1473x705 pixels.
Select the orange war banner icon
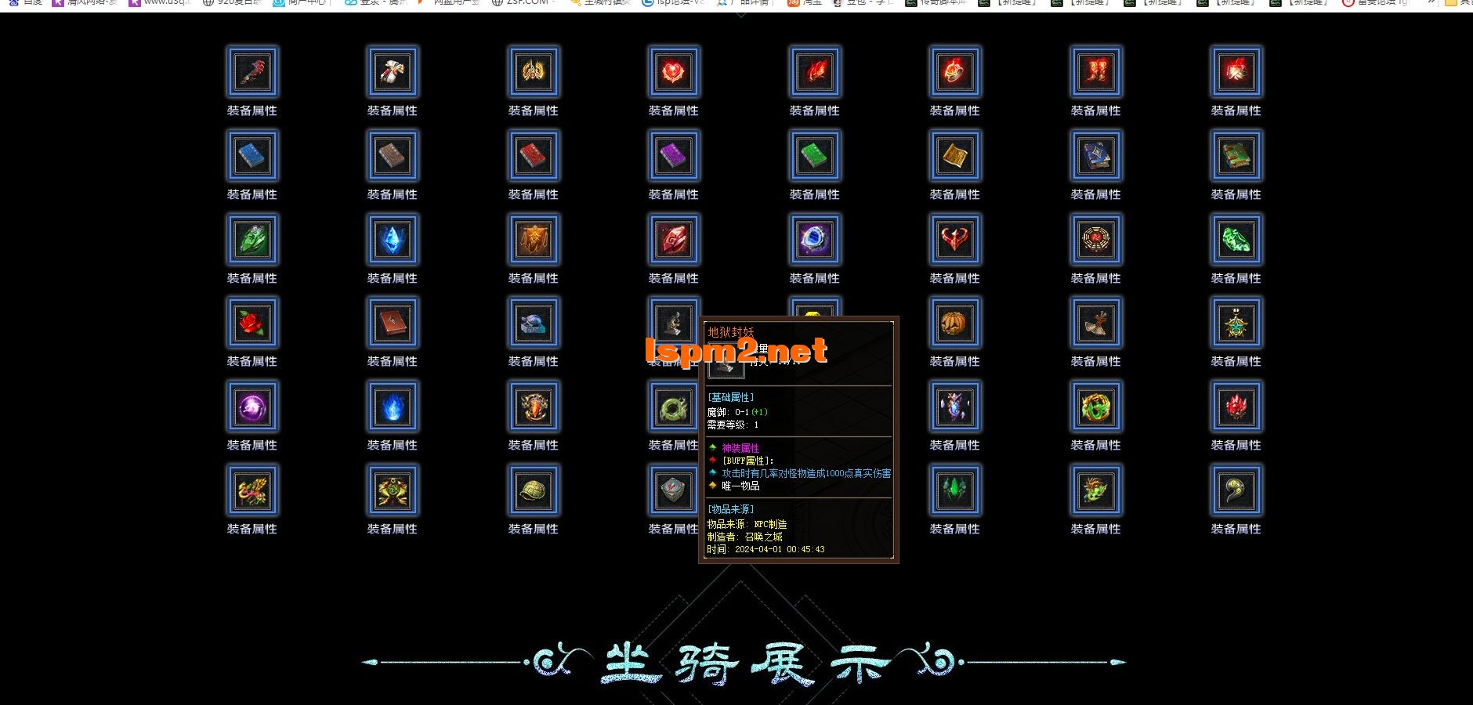click(534, 240)
